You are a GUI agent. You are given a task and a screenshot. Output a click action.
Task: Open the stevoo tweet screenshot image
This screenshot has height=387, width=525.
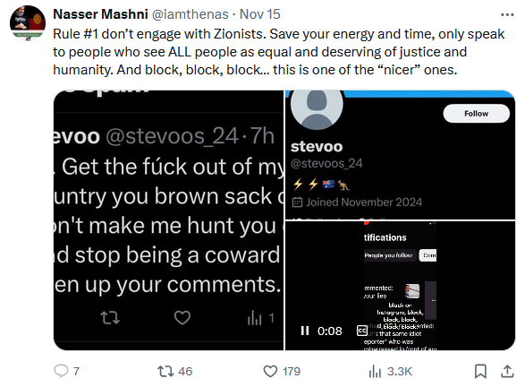(168, 220)
